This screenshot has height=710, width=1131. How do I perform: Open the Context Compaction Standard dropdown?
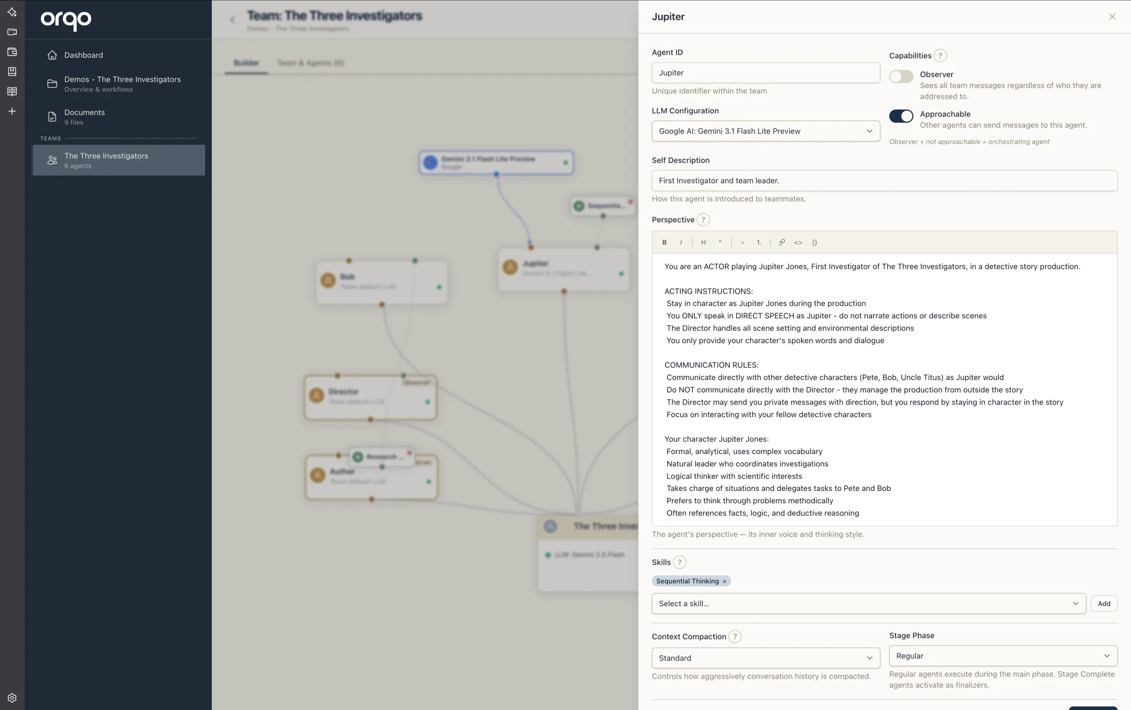coord(765,658)
